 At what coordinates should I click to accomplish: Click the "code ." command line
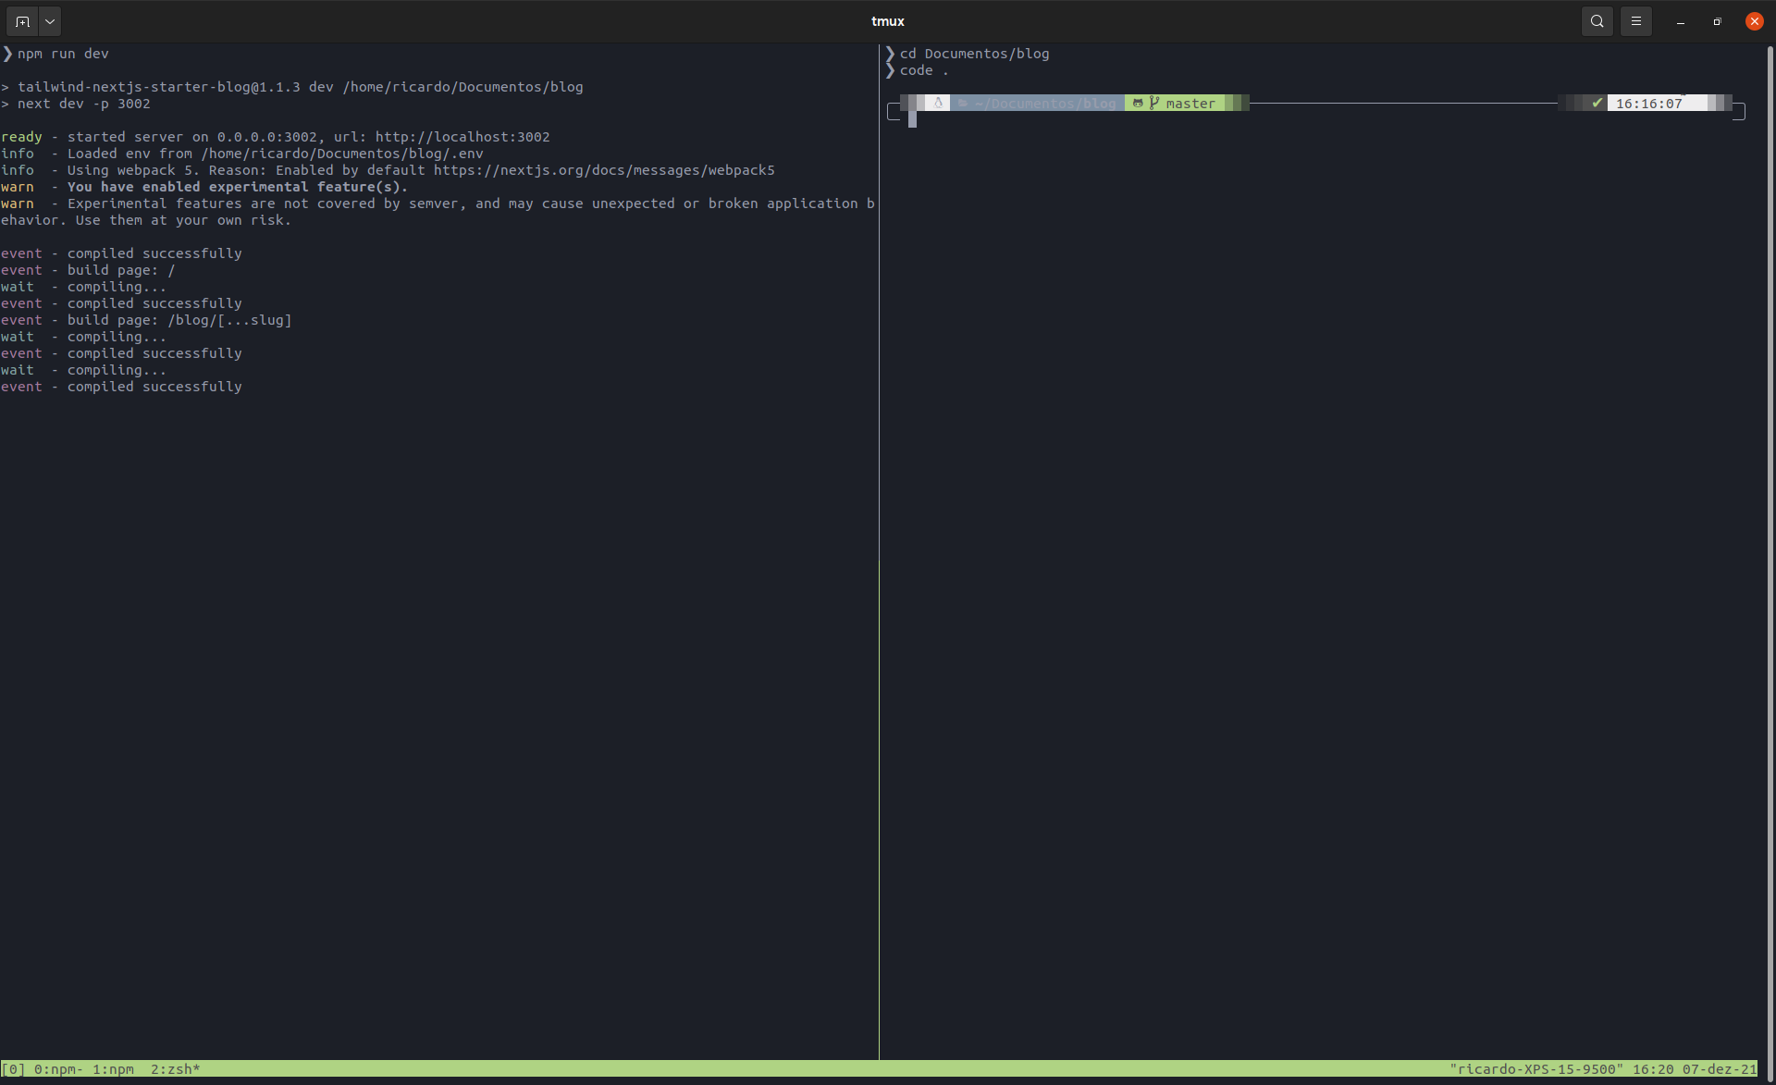pos(924,70)
